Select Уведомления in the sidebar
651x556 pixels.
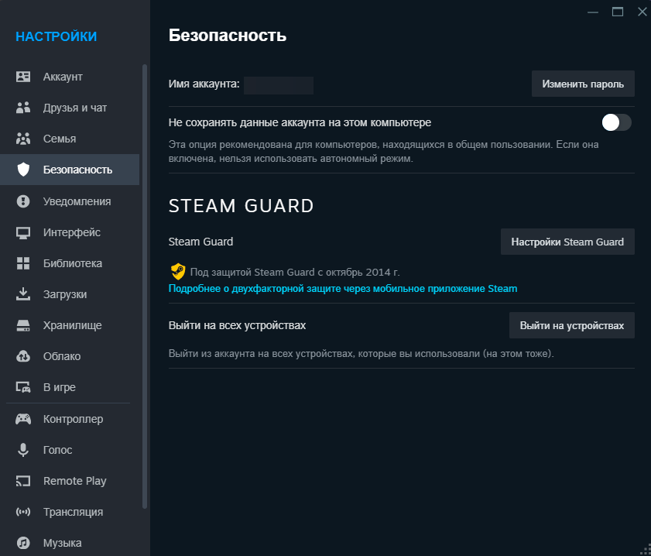pos(70,201)
